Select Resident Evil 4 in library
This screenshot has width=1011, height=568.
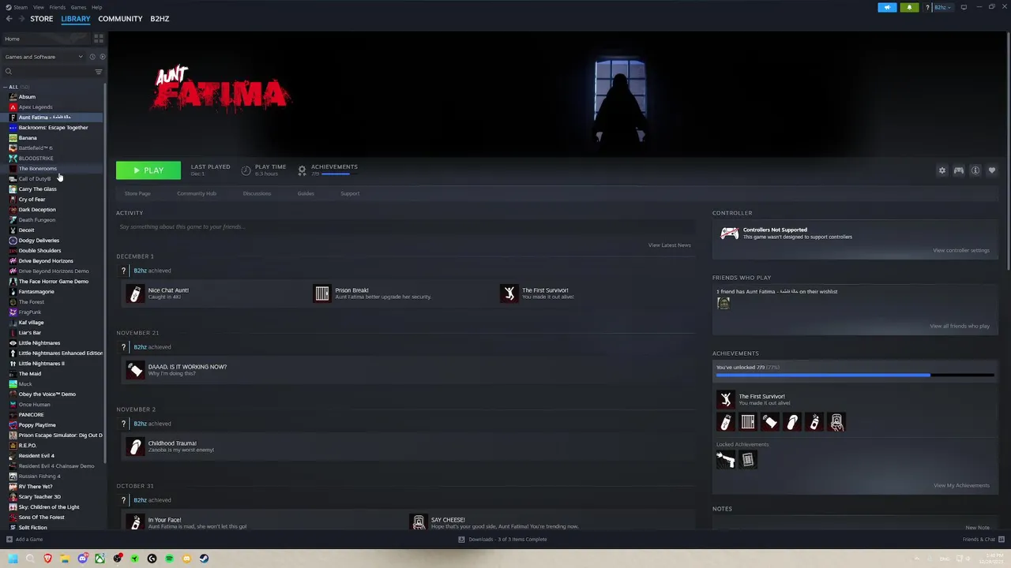point(36,456)
